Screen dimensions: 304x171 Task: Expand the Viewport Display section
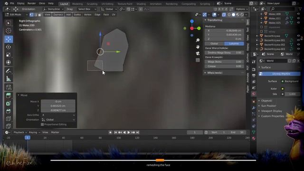point(271,111)
